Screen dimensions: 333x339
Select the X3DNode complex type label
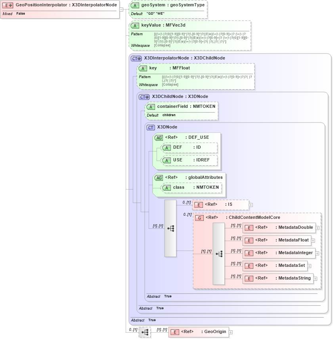(x=167, y=127)
